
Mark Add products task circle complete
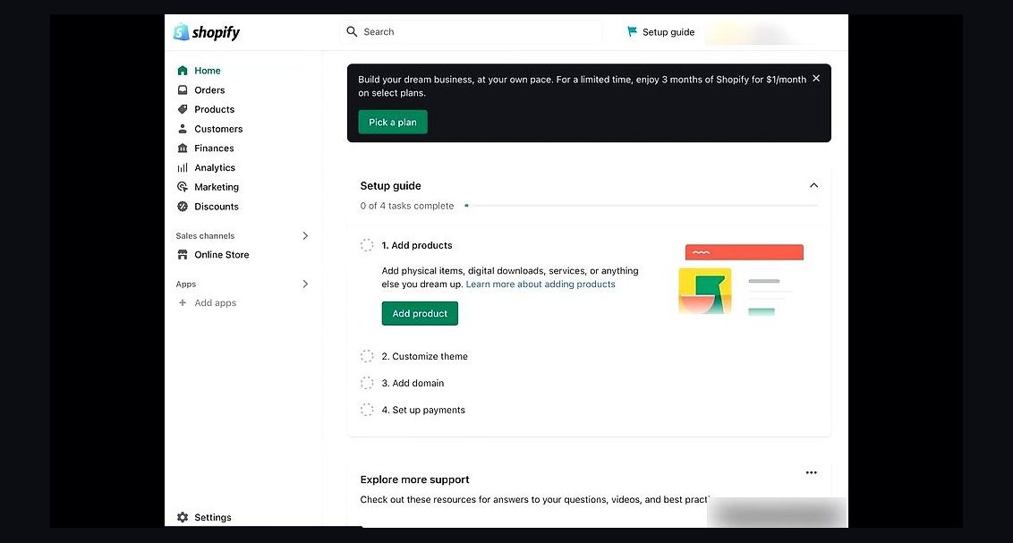pyautogui.click(x=367, y=245)
